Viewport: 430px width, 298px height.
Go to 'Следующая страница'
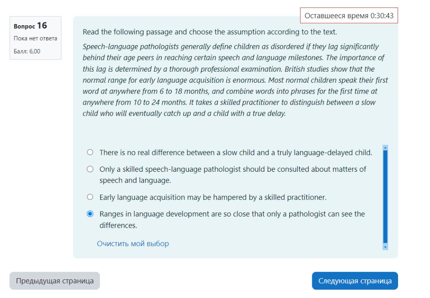pyautogui.click(x=355, y=281)
